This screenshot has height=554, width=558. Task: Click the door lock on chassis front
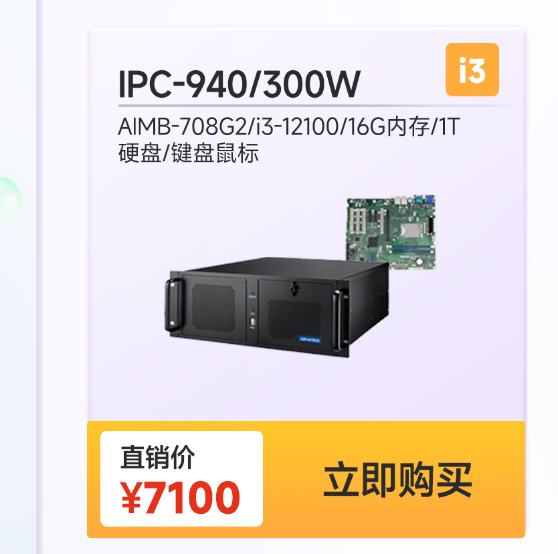(294, 288)
